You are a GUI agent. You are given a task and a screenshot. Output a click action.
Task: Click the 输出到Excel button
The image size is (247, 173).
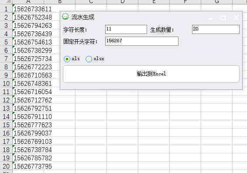coord(151,74)
